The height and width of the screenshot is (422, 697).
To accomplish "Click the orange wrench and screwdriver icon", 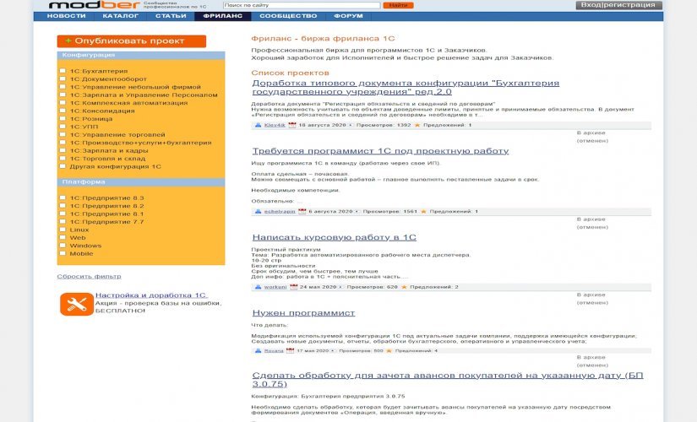I will [x=76, y=304].
